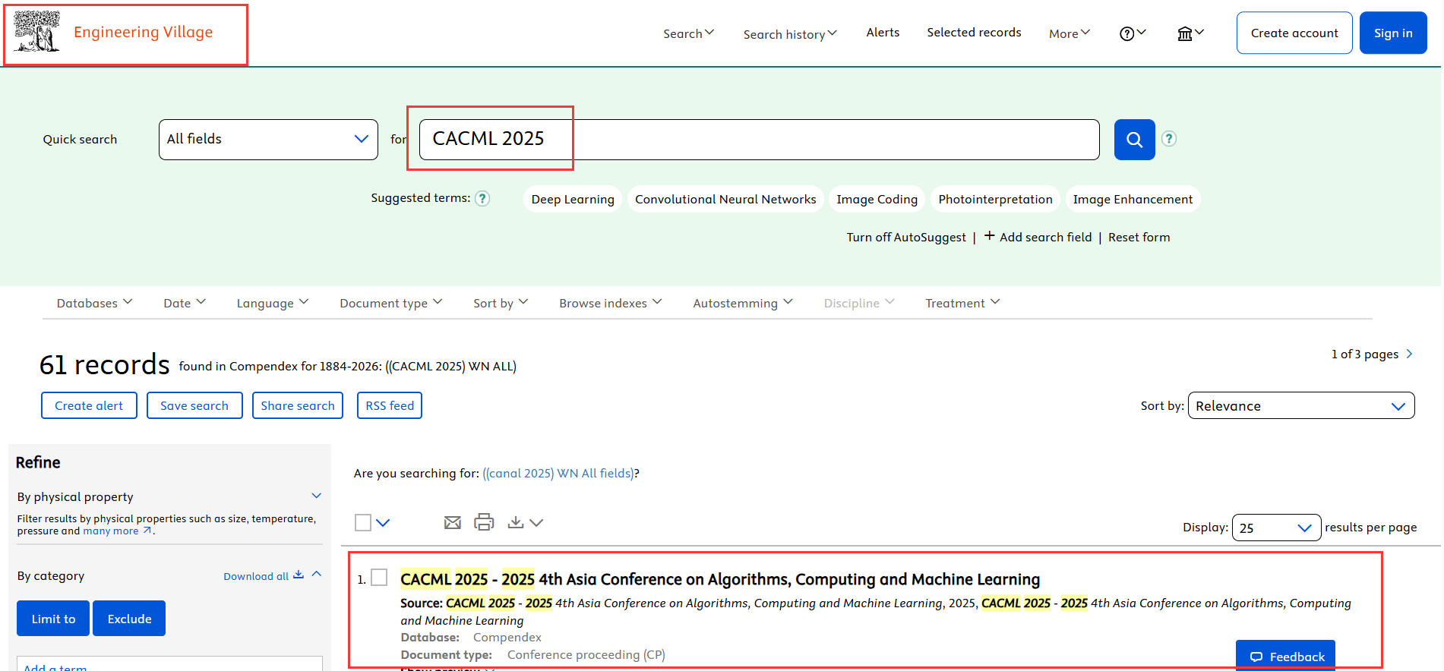Open the help question mark menu in header
This screenshot has width=1444, height=671.
pos(1131,33)
